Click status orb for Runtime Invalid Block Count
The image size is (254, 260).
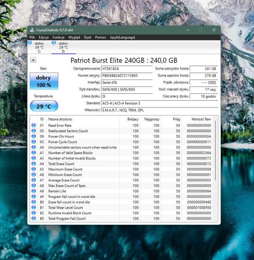pos(34,213)
